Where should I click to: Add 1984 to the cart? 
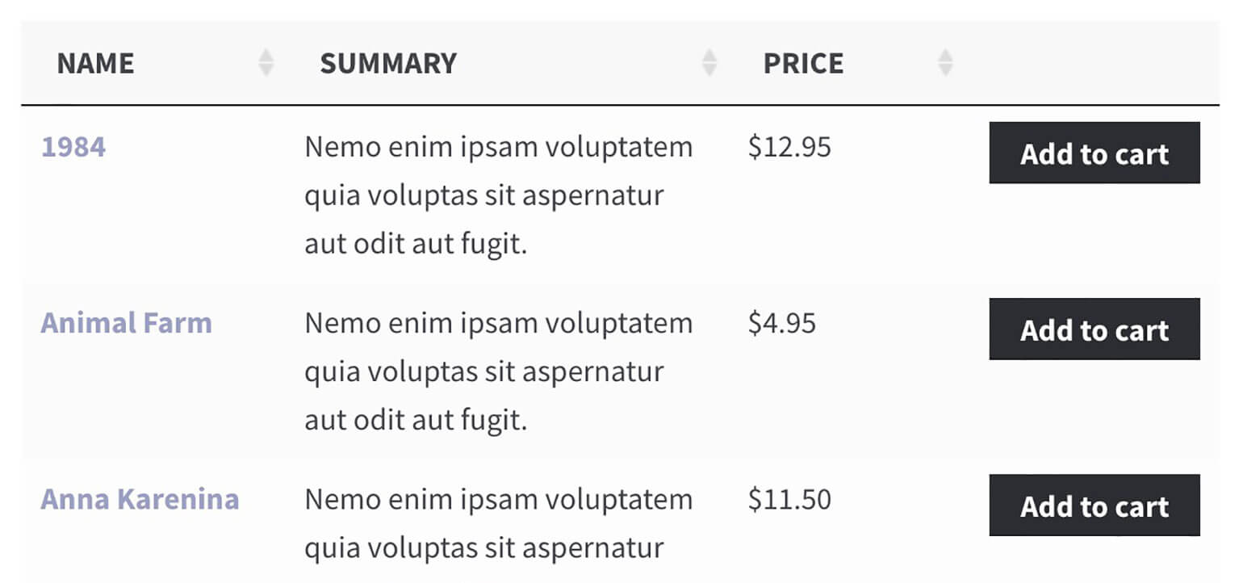pyautogui.click(x=1094, y=153)
